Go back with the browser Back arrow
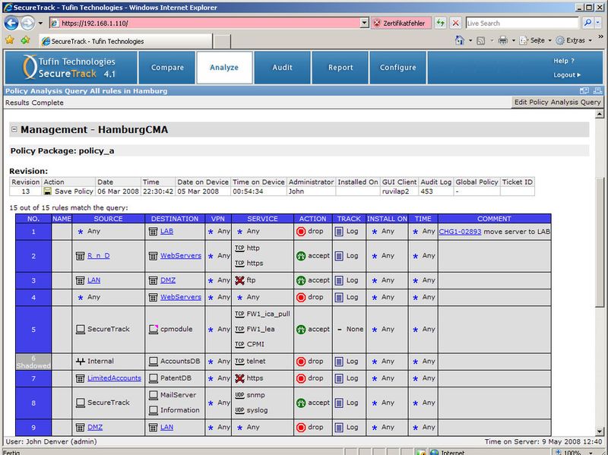Viewport: 608px width, 455px height. tap(11, 24)
